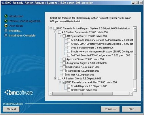Click the Installation Complete circle icon
This screenshot has width=144, height=115.
click(x=6, y=35)
